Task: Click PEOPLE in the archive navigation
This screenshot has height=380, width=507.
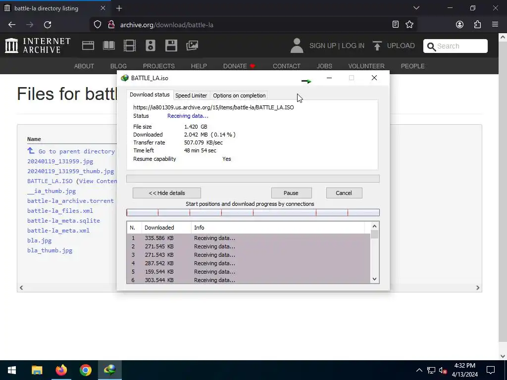Action: [x=412, y=66]
